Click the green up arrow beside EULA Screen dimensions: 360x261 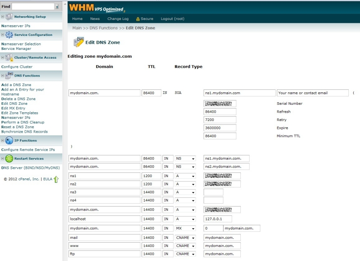tap(56, 180)
